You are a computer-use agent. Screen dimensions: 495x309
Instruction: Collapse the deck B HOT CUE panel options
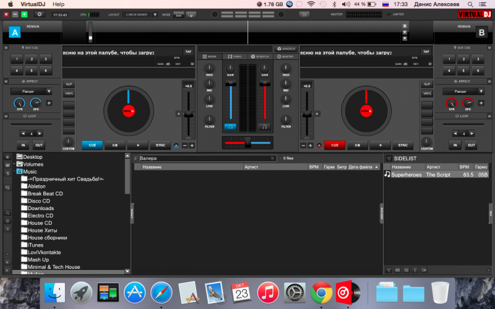(x=489, y=48)
